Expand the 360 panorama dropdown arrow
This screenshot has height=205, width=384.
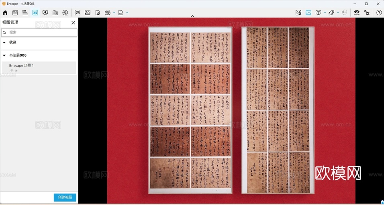coord(114,13)
